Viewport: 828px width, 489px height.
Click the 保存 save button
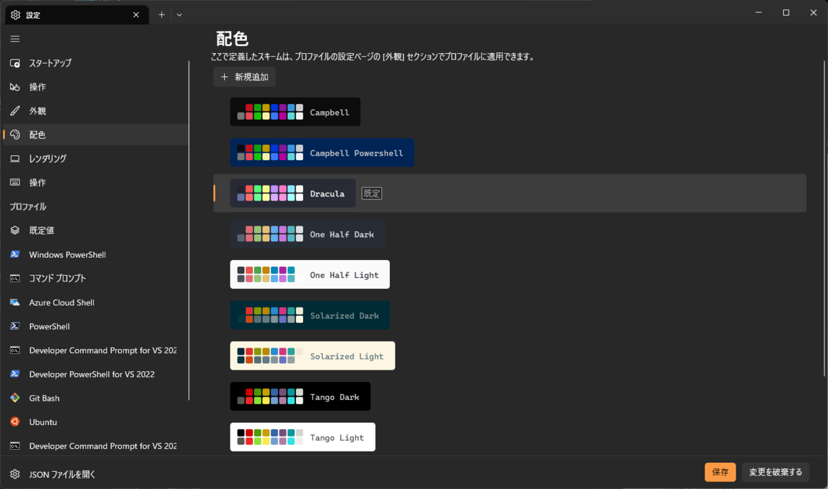(x=720, y=472)
